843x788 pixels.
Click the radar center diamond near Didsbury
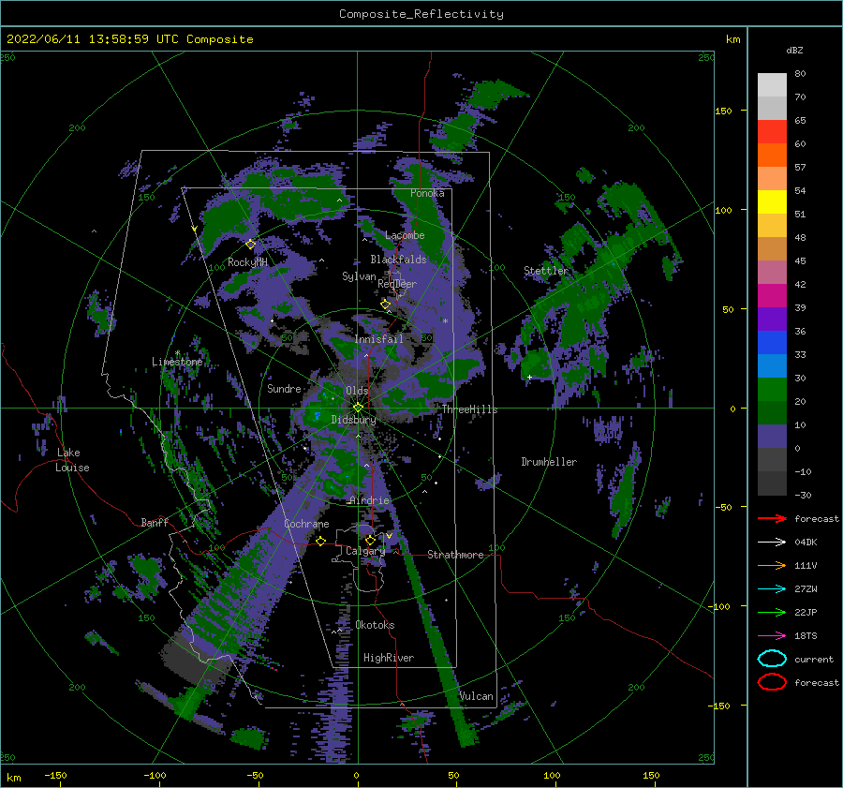[358, 408]
